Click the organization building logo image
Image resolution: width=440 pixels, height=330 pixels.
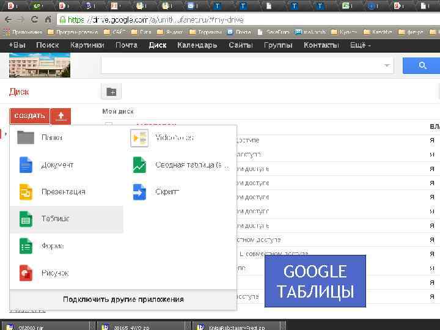pos(40,65)
